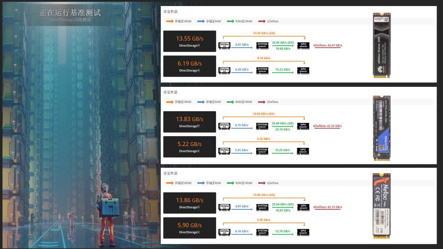Open the Netac SSD image

(382, 206)
